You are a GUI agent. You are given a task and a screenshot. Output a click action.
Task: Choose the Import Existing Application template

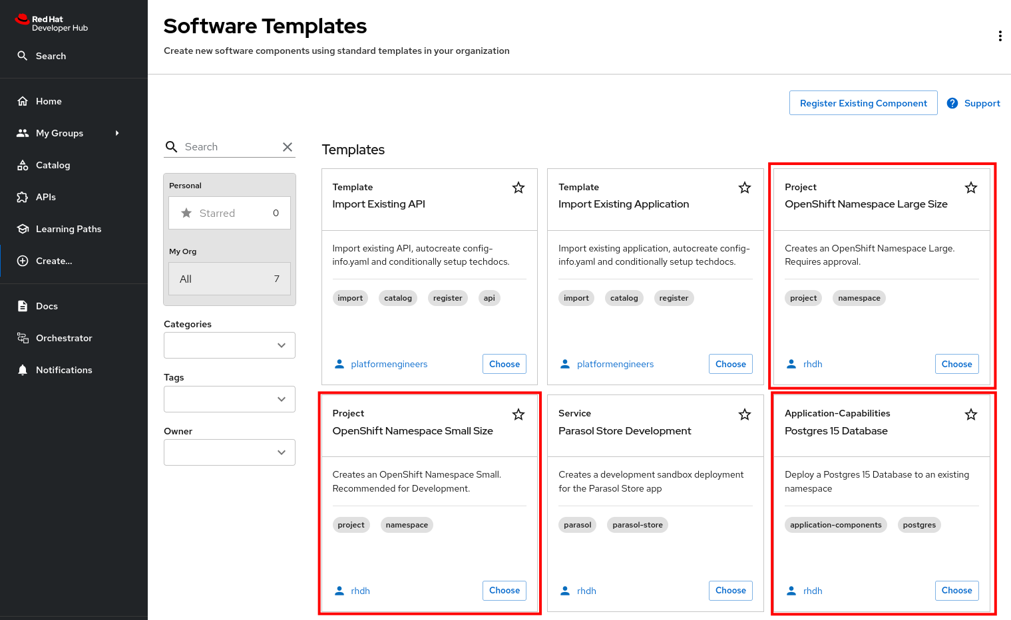tap(731, 364)
